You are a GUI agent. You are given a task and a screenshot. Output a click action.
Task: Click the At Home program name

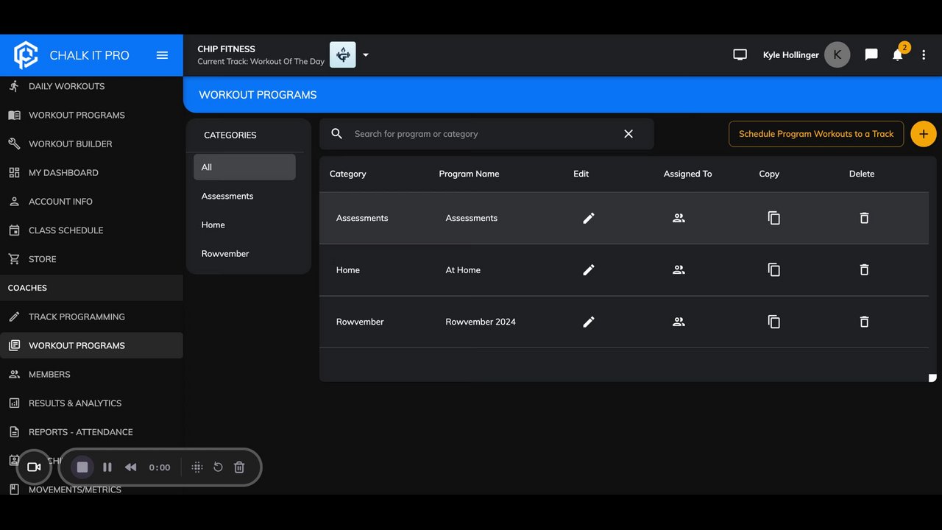coord(463,270)
